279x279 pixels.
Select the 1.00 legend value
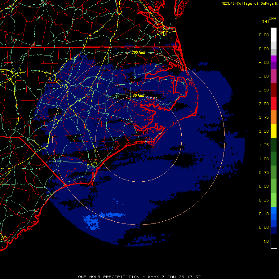point(264,159)
